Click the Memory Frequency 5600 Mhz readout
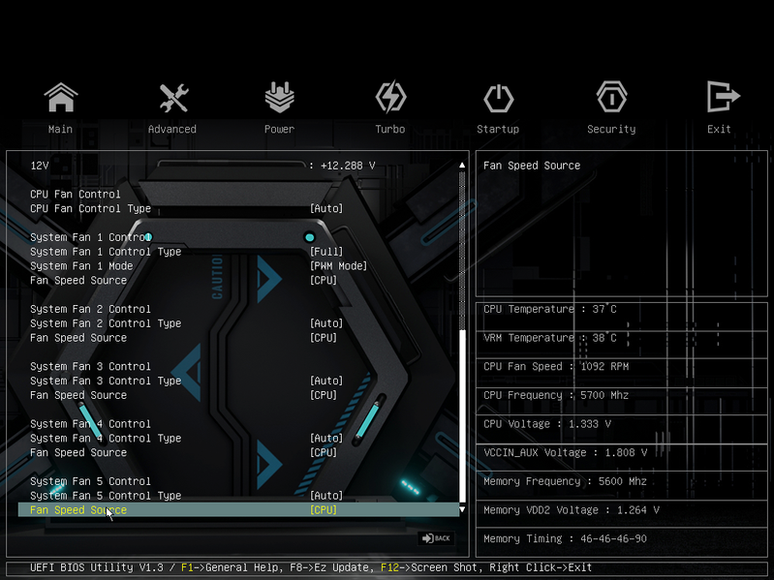774x580 pixels. point(565,481)
